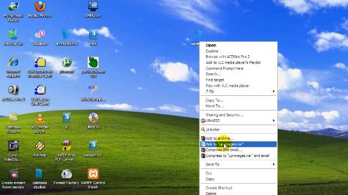
Task: Choose Copy from context menu
Action: click(239, 179)
